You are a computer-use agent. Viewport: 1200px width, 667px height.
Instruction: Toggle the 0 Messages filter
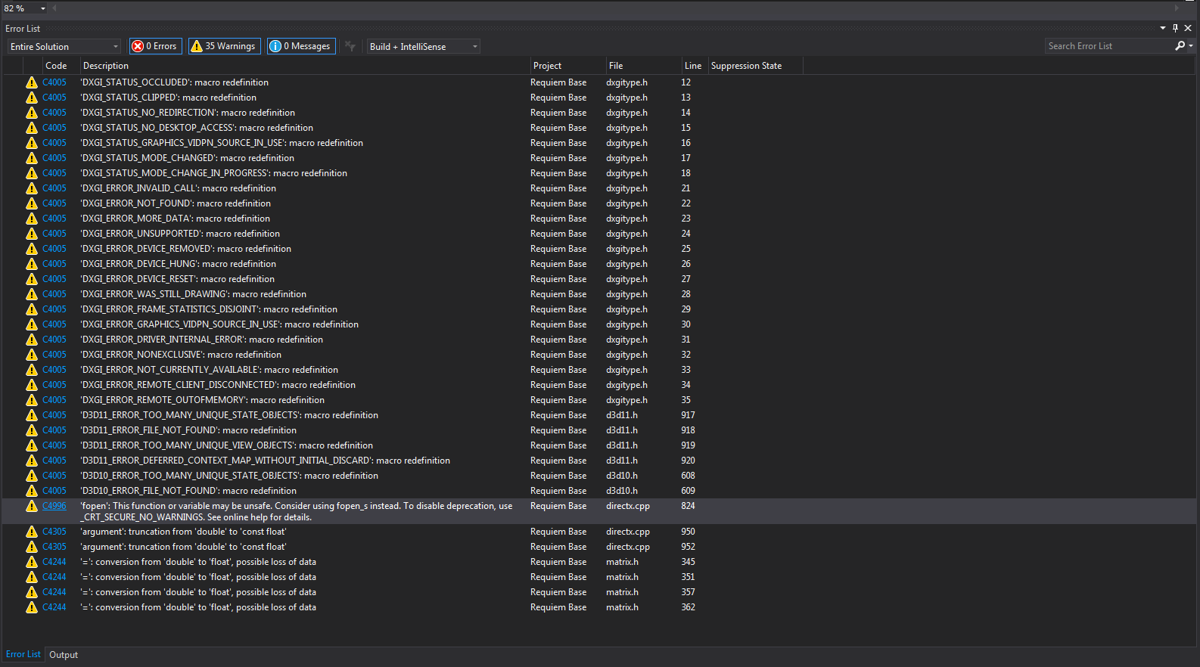[301, 46]
